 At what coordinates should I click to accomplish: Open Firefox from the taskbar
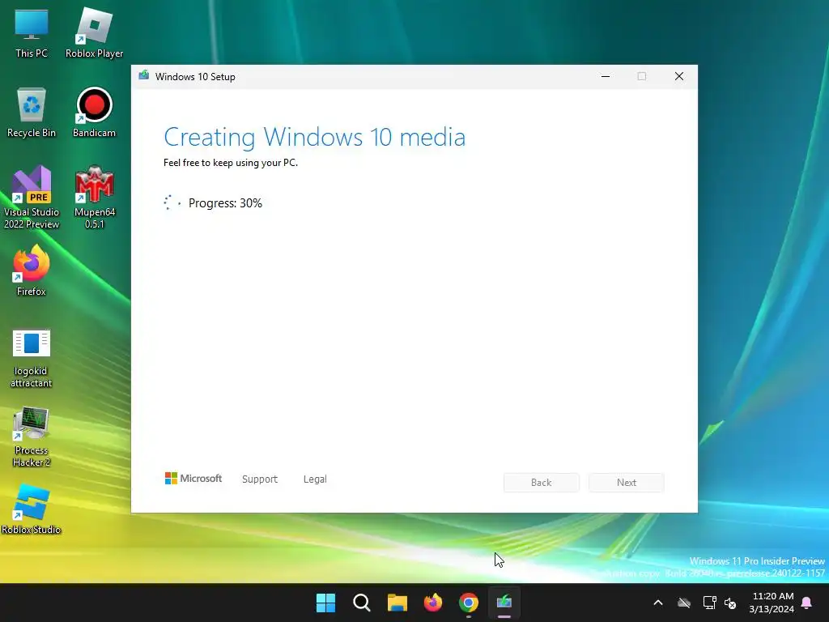pyautogui.click(x=433, y=603)
